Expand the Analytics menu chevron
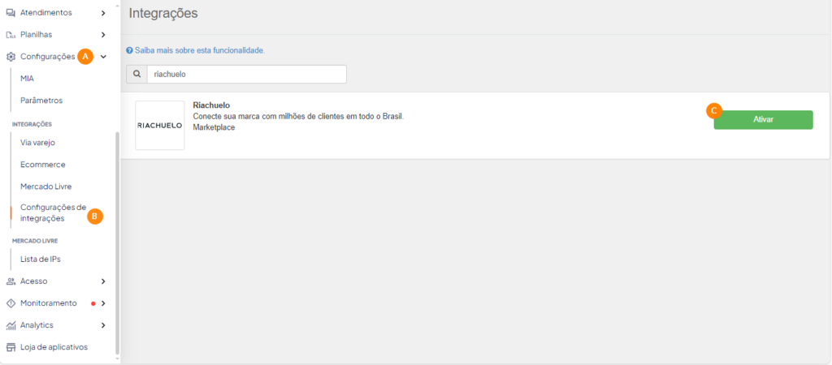 (x=103, y=325)
